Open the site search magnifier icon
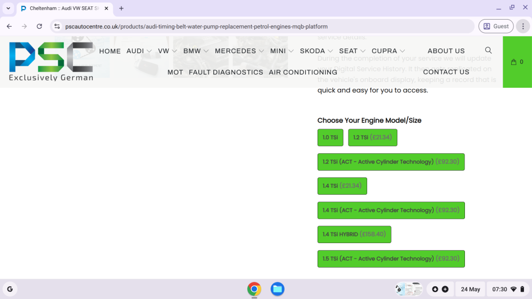 point(488,51)
